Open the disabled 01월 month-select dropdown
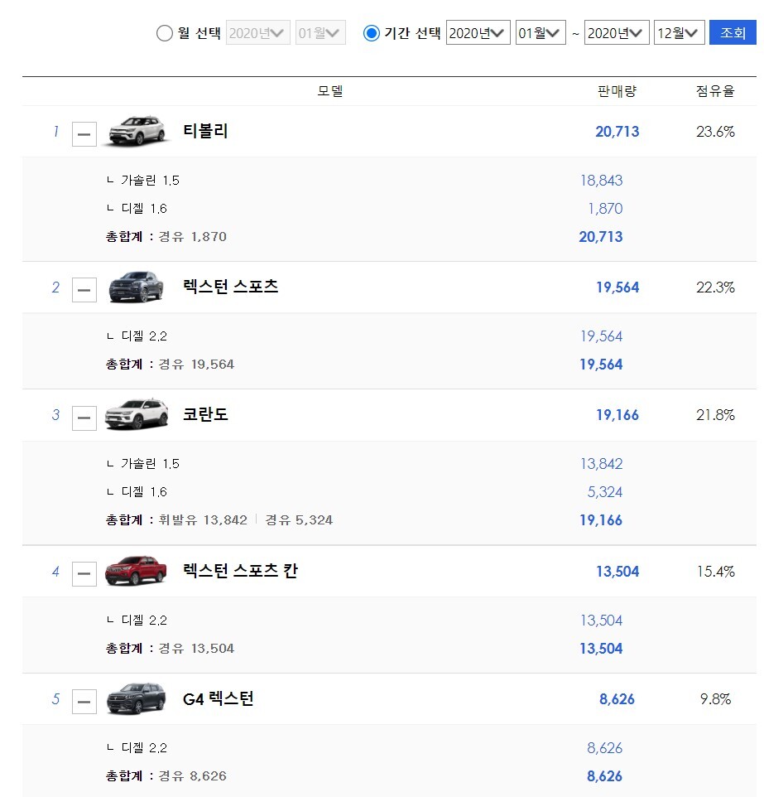 tap(320, 32)
